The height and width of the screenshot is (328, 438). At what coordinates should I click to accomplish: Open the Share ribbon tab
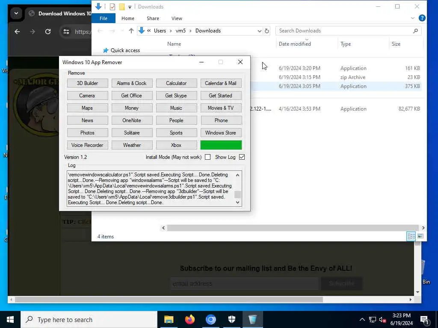pos(153,18)
